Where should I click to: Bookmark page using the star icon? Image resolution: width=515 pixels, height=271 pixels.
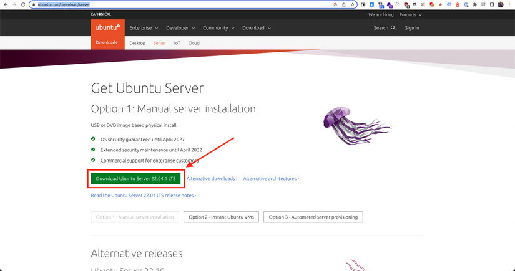tap(353, 4)
